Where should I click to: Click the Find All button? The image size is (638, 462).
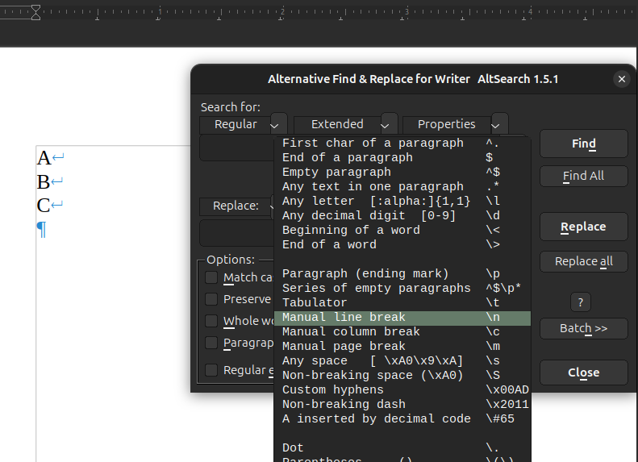(x=583, y=176)
